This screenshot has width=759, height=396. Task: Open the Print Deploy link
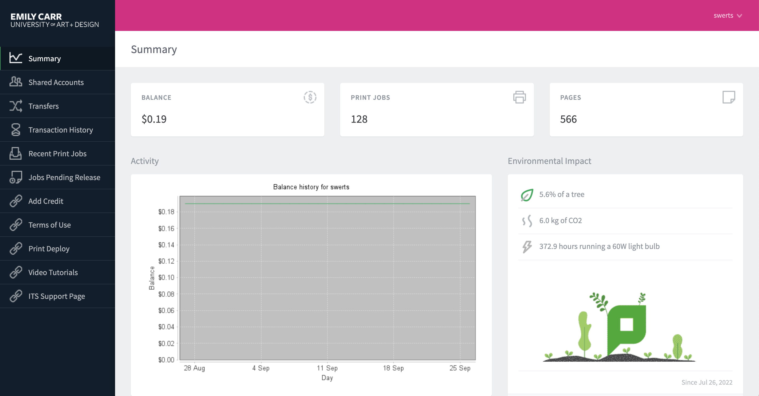pyautogui.click(x=49, y=249)
